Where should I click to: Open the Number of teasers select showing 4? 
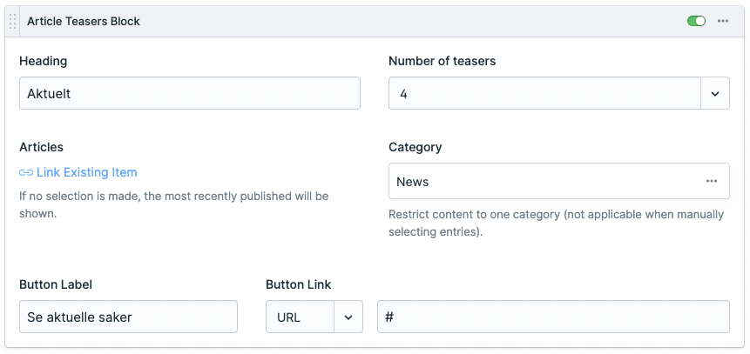(544, 93)
